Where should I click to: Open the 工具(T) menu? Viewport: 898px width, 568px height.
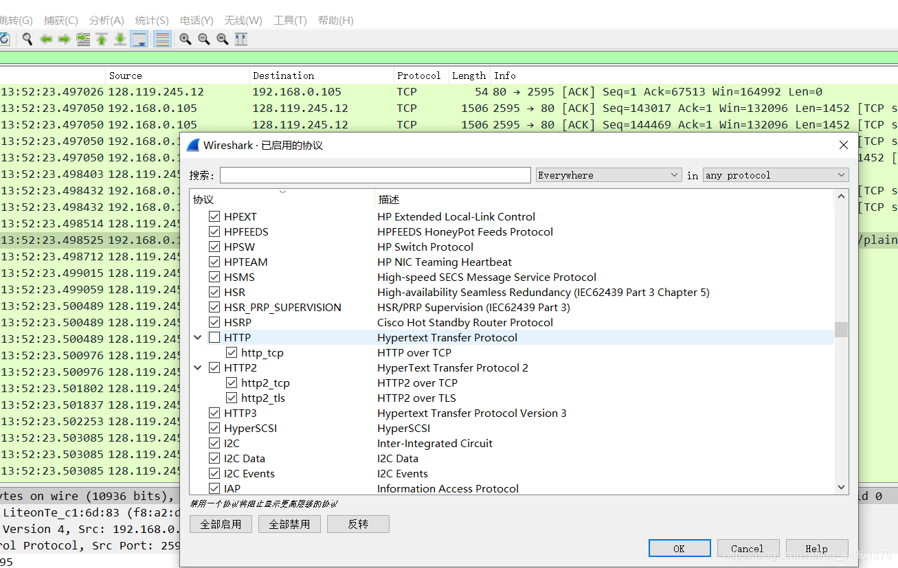(290, 20)
